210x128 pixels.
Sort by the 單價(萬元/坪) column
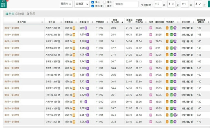coord(117,21)
